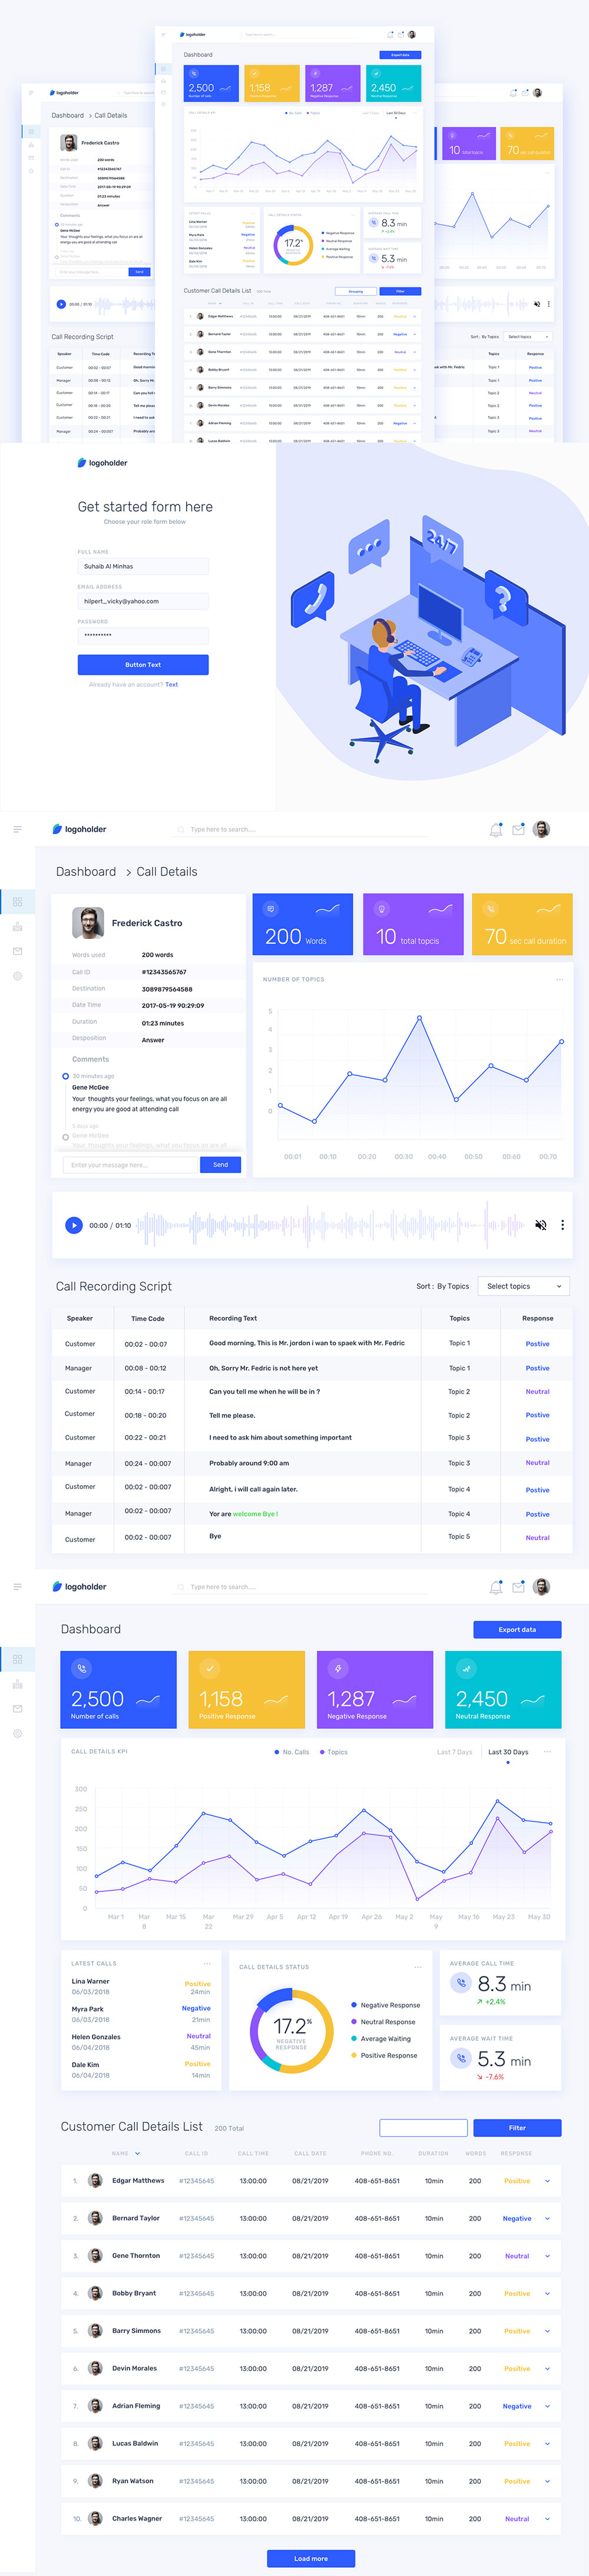Click lightbulb icon on 10 total topics card
Screen dimensions: 589x2576
click(x=380, y=909)
